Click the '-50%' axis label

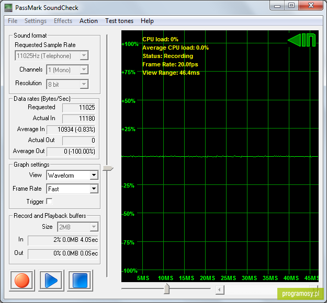pos(128,214)
